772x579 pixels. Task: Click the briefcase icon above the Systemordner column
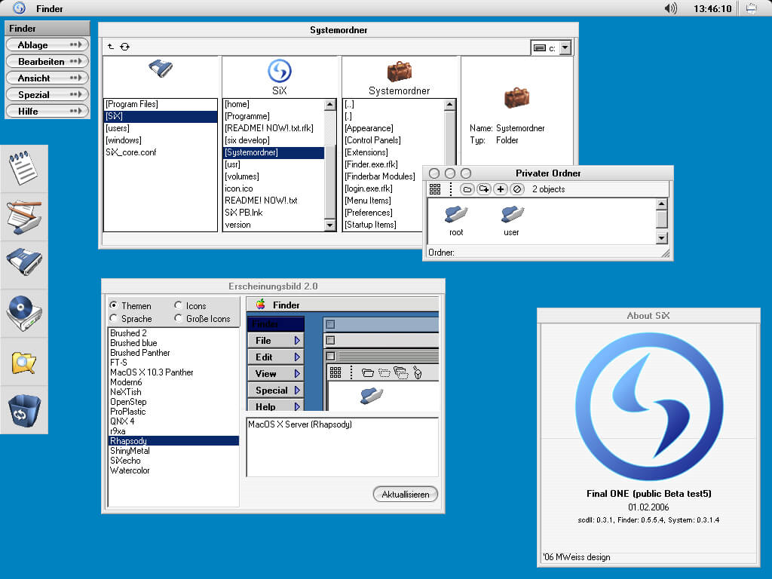[400, 72]
